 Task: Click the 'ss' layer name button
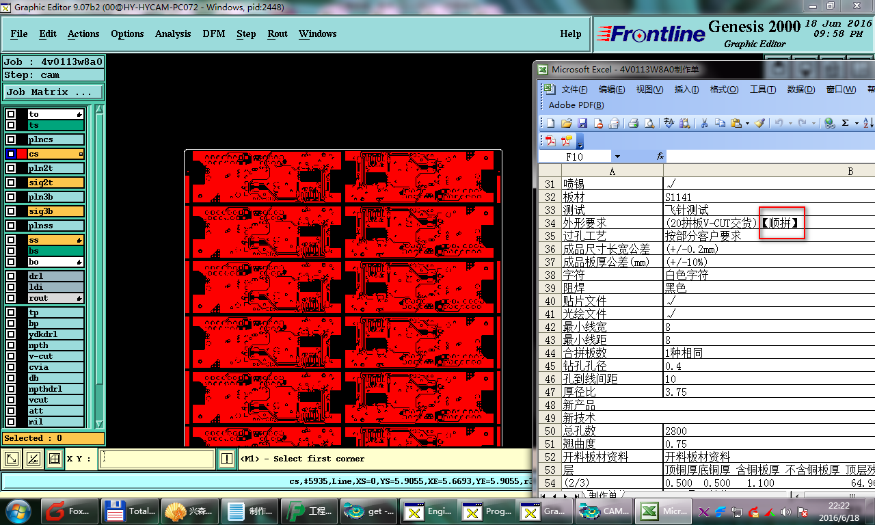click(56, 240)
